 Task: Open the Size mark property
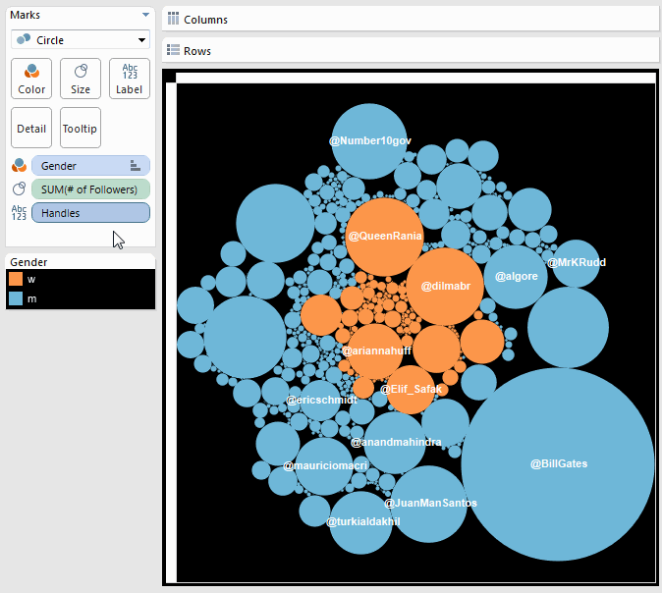[81, 79]
